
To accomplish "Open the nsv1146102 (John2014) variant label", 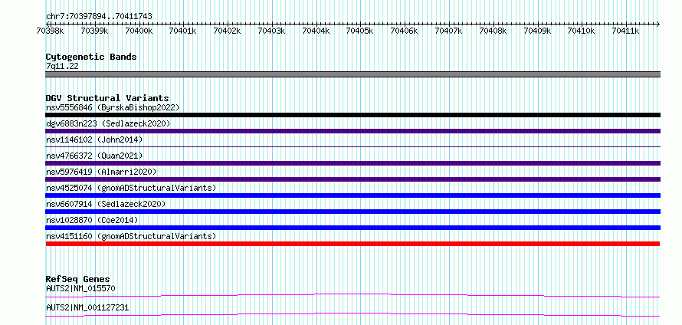I will pos(94,140).
